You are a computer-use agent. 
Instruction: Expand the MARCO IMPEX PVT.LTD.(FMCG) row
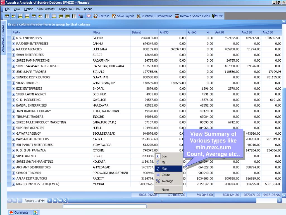click(x=13, y=184)
